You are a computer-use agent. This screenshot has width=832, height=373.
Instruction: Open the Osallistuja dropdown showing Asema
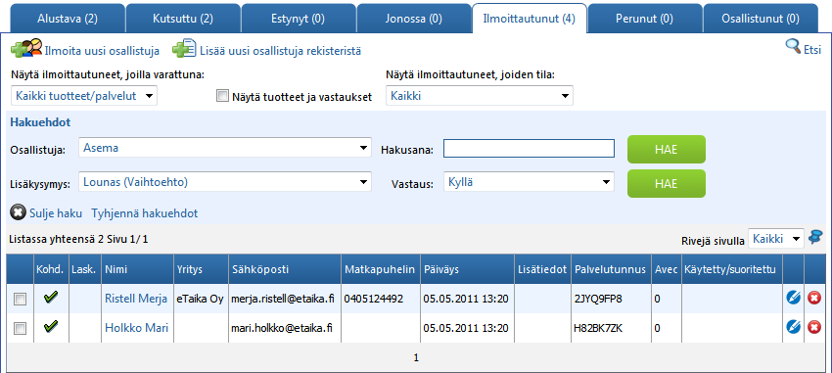pyautogui.click(x=224, y=149)
